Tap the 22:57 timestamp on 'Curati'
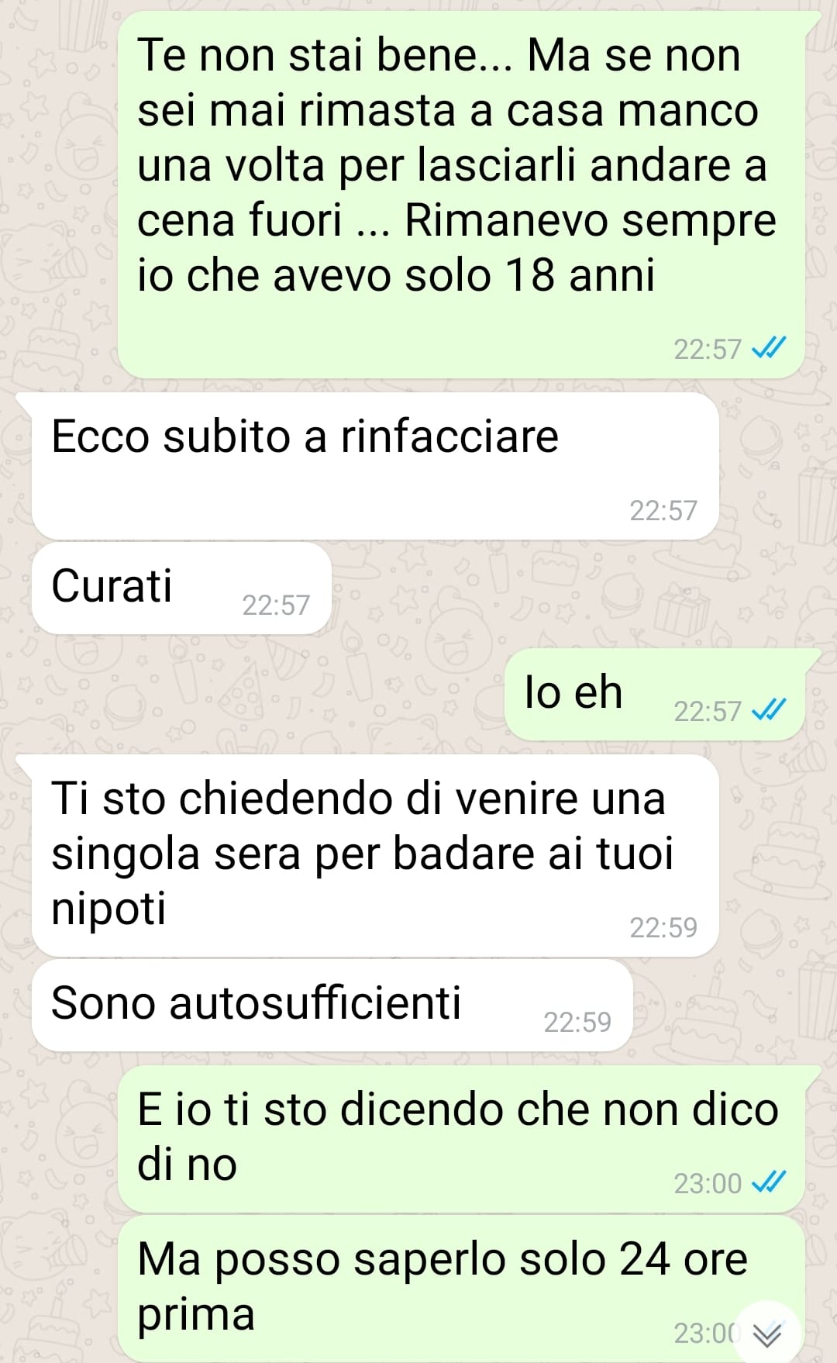Screen dimensions: 837x1363 276,605
